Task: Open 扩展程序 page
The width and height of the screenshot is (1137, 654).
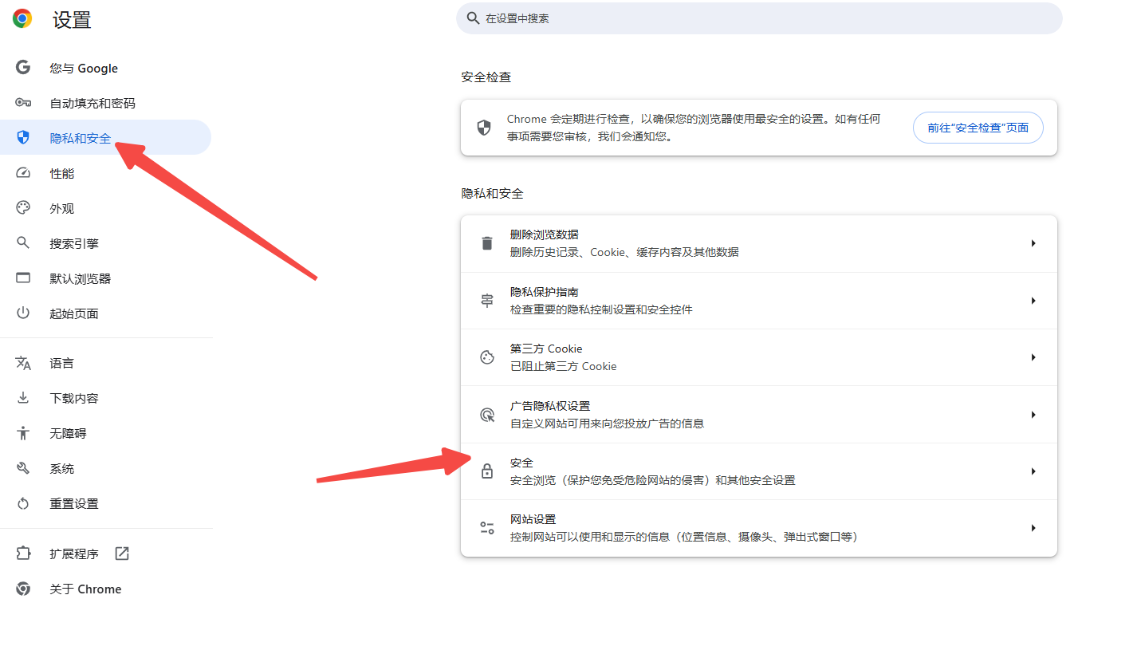Action: pos(105,554)
